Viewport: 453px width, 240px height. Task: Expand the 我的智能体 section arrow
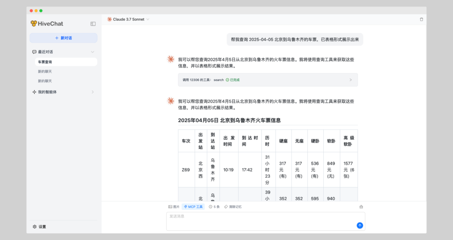92,92
